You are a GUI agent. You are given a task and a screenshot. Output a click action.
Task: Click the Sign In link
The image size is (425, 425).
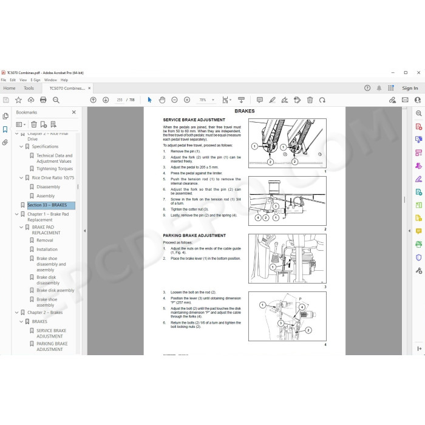coord(410,88)
